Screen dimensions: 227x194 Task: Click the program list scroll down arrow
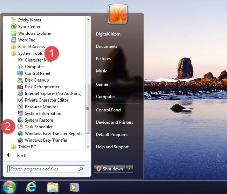coord(88,147)
